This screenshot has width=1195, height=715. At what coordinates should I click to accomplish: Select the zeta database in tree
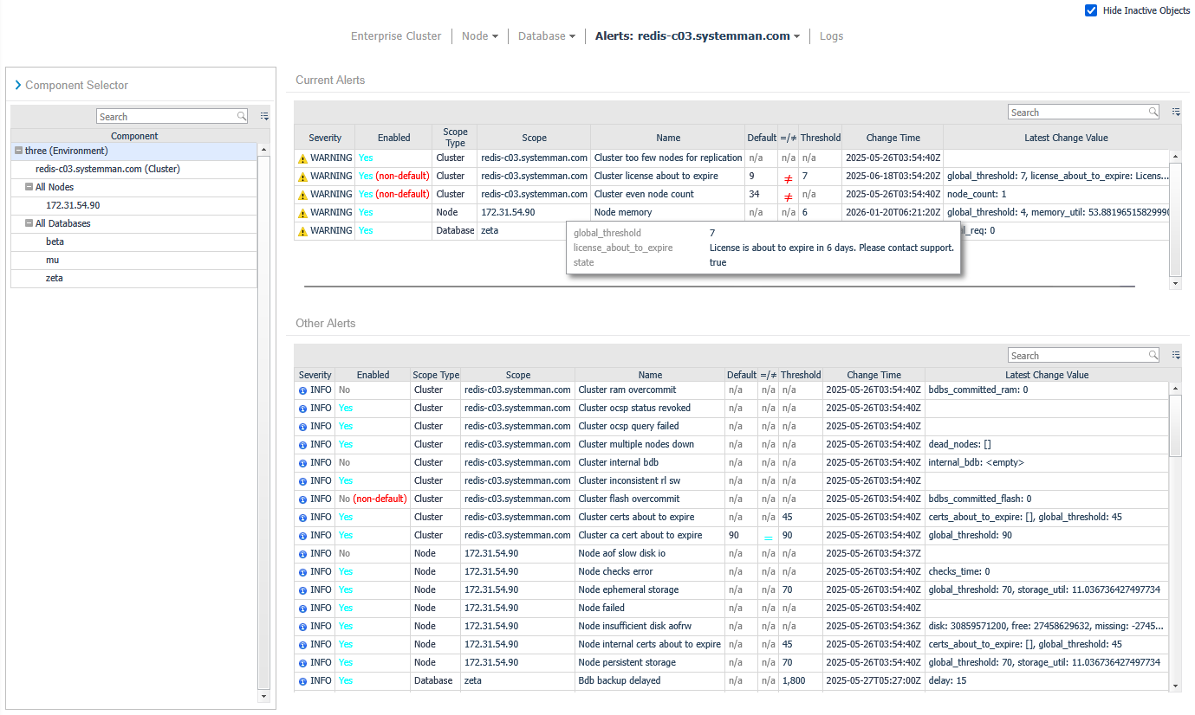pyautogui.click(x=55, y=278)
